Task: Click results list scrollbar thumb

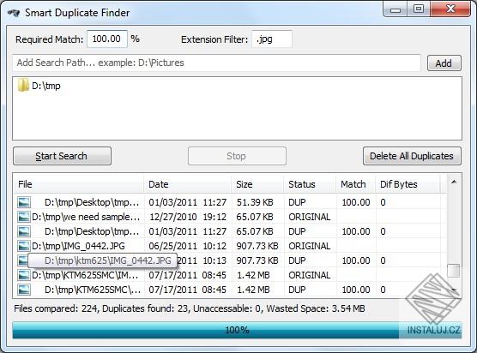Action: (454, 271)
